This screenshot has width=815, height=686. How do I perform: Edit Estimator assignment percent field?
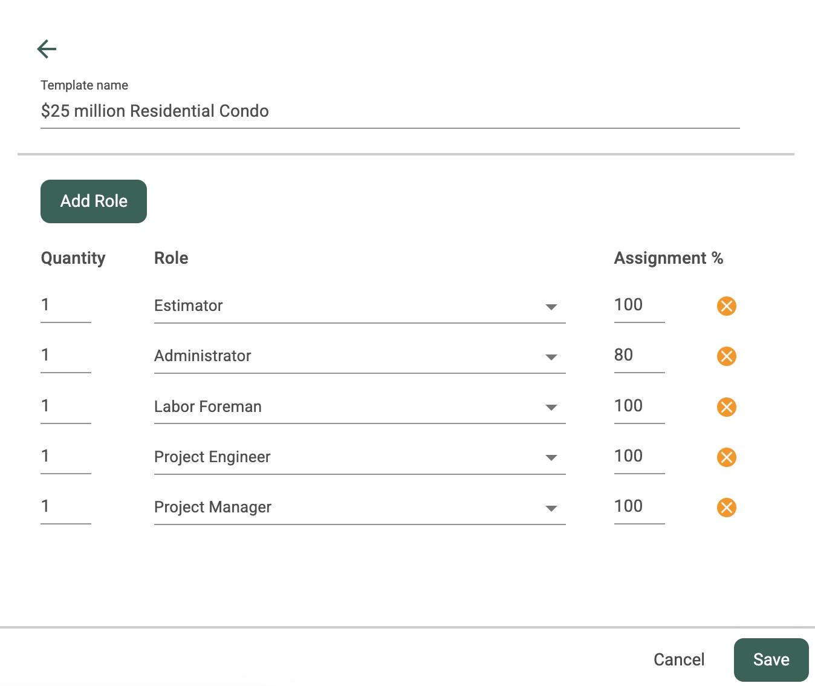pyautogui.click(x=640, y=305)
